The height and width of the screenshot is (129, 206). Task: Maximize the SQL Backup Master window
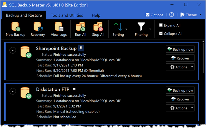tap(185, 5)
